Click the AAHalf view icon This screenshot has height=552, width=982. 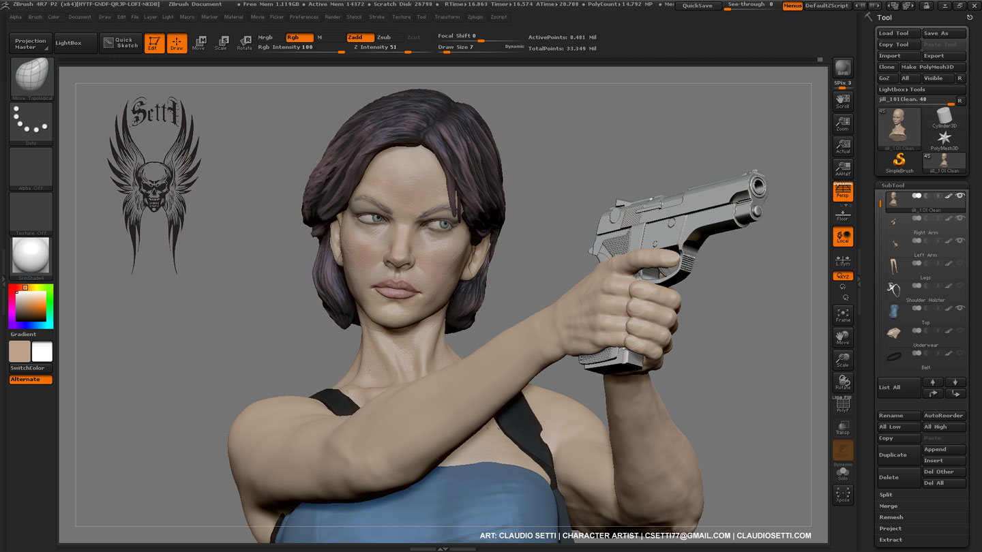click(843, 168)
